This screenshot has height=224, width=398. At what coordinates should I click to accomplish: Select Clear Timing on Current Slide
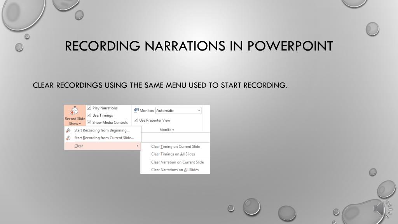(x=175, y=147)
